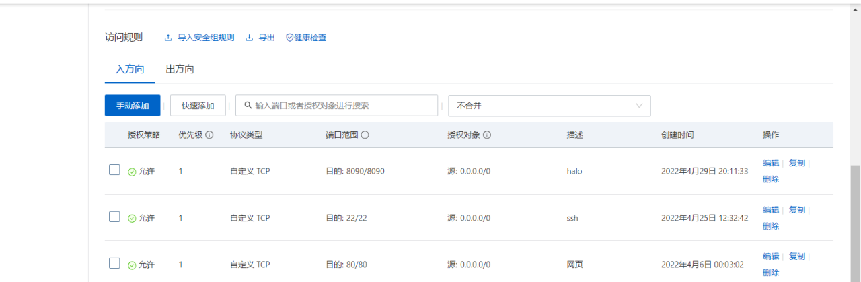Delete the 网页 rule

771,273
